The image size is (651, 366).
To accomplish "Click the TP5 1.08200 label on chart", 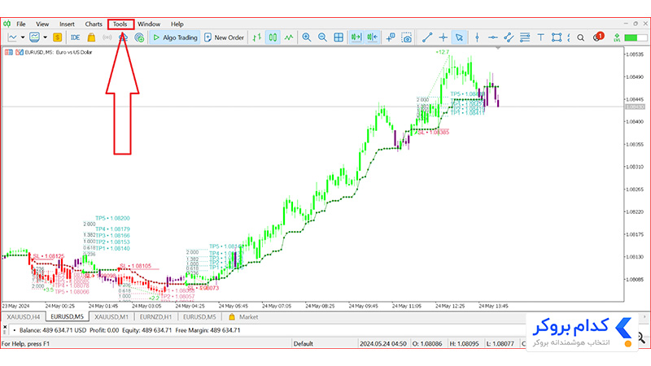I will point(112,218).
